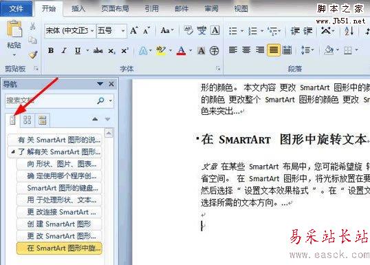
Task: Toggle justify alignment
Action: tap(274, 50)
